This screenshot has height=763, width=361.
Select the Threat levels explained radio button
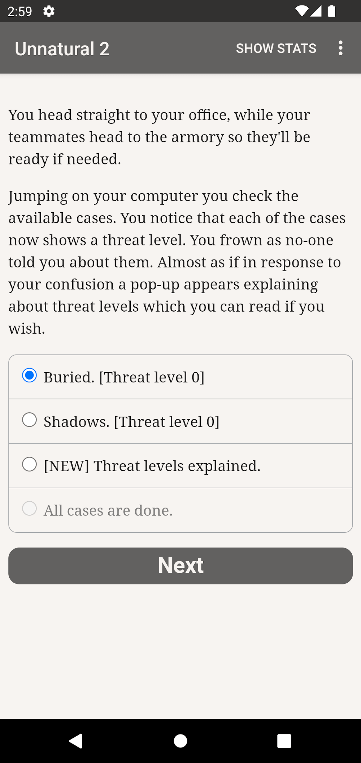(x=30, y=464)
